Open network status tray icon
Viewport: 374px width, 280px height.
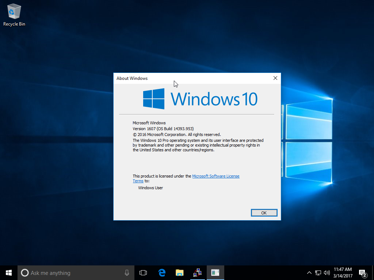(318, 273)
